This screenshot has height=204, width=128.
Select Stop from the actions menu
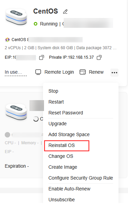click(53, 91)
